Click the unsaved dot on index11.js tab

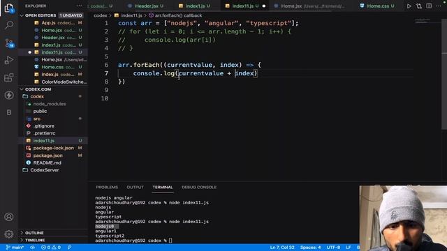pos(264,6)
